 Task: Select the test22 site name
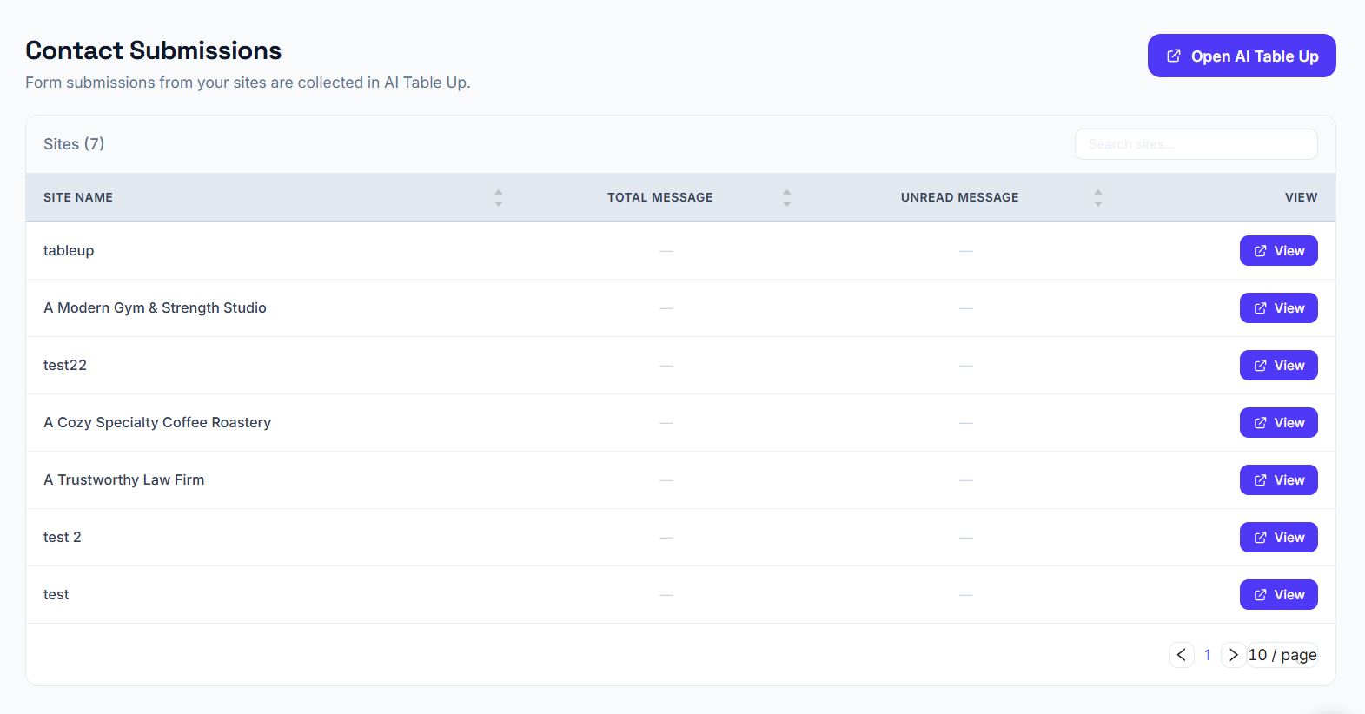[x=65, y=365]
